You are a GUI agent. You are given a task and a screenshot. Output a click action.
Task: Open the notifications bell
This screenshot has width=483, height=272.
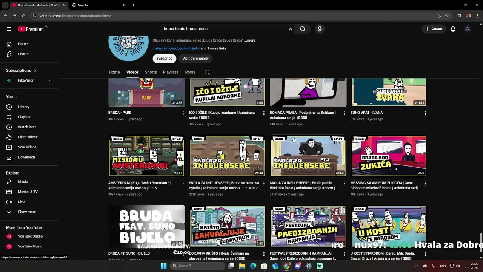(x=453, y=29)
